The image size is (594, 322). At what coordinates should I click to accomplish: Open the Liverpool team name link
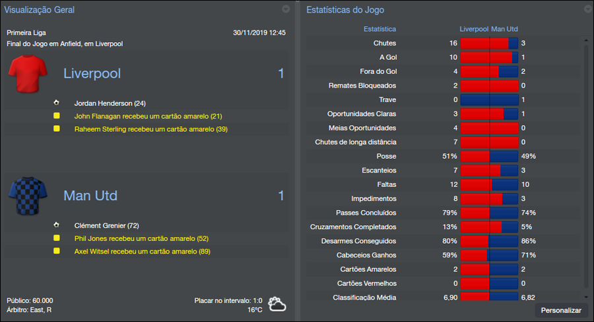92,74
